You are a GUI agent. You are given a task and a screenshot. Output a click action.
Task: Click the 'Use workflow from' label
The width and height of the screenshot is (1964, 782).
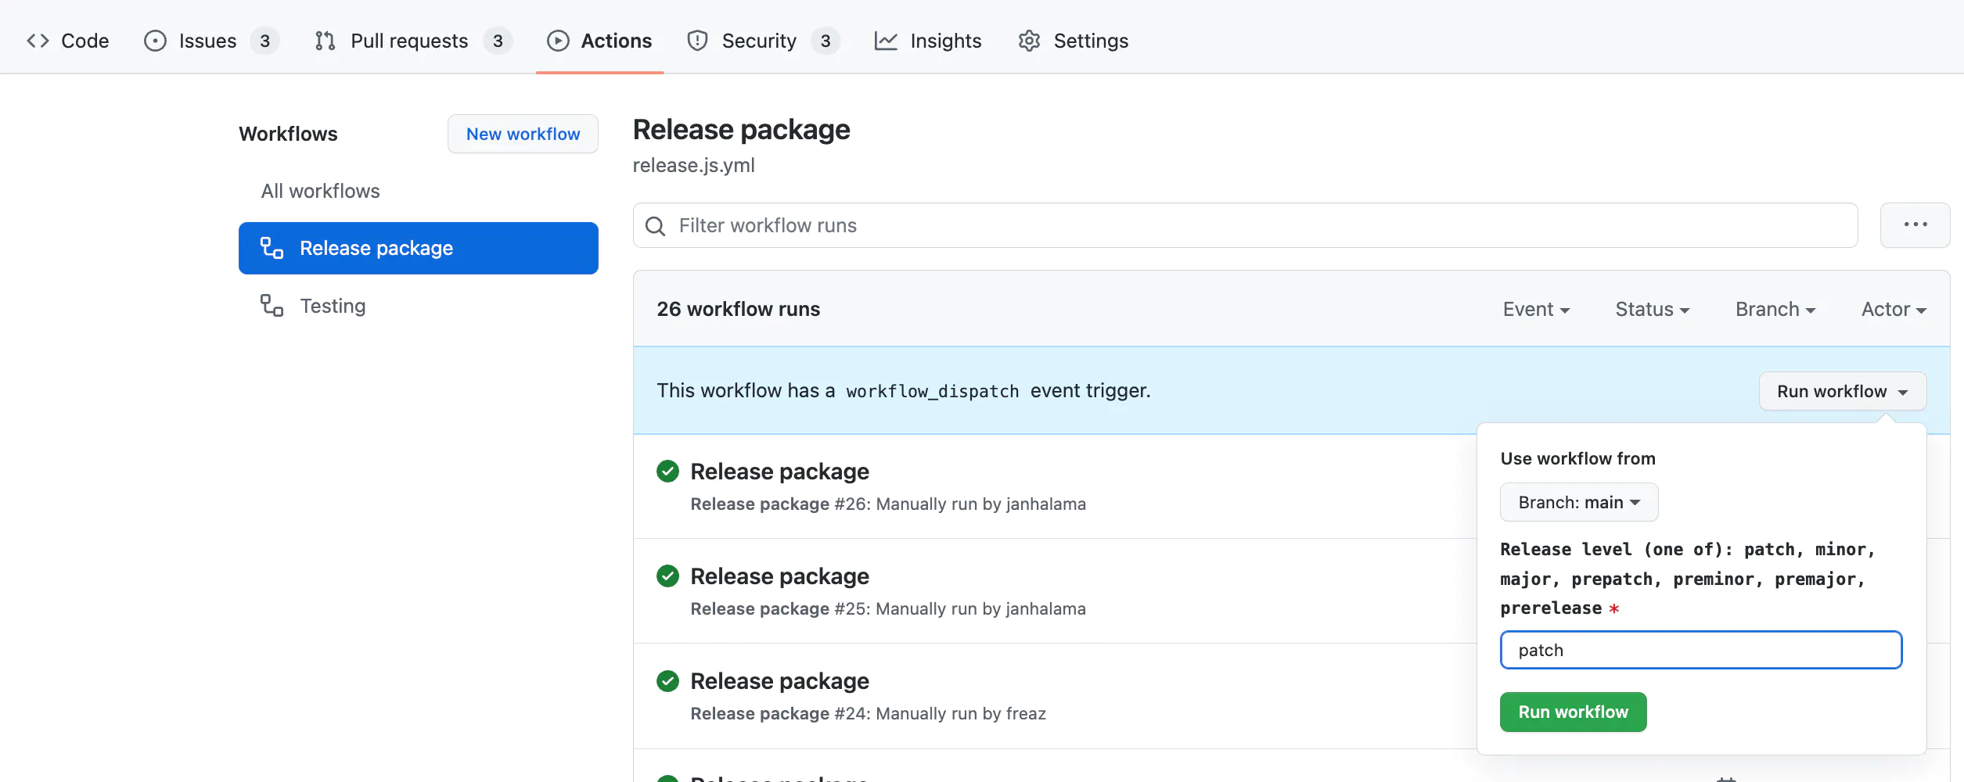(1577, 458)
